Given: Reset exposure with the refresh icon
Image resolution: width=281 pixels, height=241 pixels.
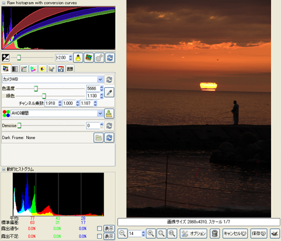Looking at the screenshot, I should [110, 57].
